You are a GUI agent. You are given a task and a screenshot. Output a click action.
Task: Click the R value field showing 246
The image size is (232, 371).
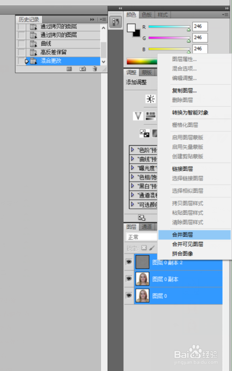[x=200, y=26]
